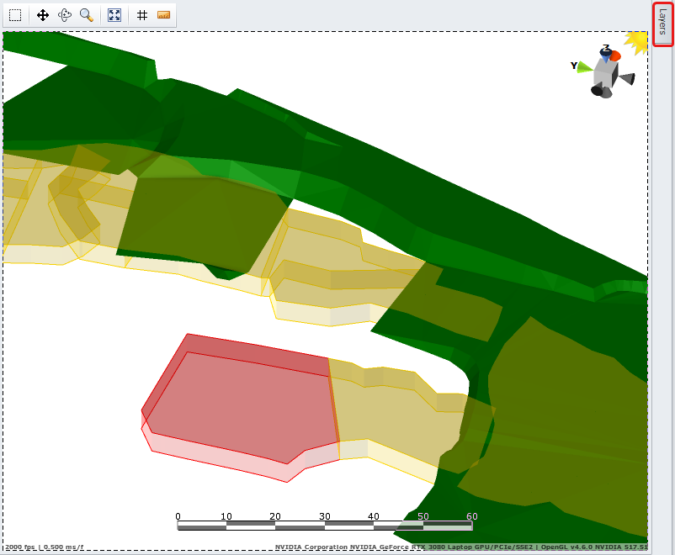The height and width of the screenshot is (555, 675).
Task: Open the Layers side tab
Action: pyautogui.click(x=662, y=24)
